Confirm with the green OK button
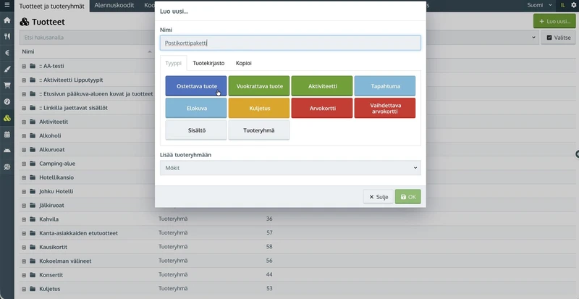 (408, 197)
